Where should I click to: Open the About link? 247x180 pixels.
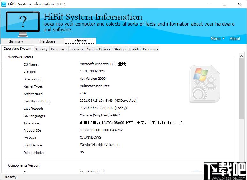pos(235,39)
